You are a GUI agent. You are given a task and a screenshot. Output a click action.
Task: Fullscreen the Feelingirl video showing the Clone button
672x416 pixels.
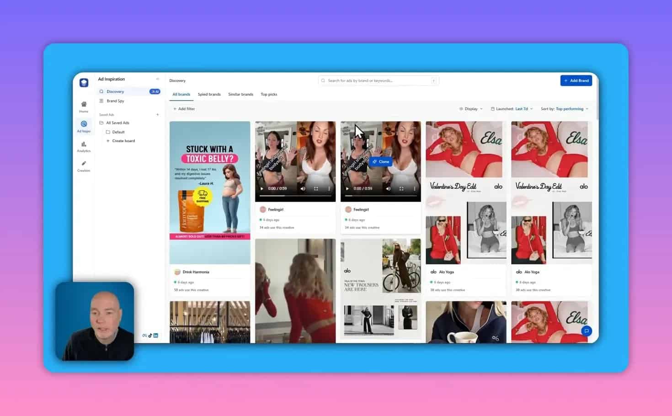401,188
